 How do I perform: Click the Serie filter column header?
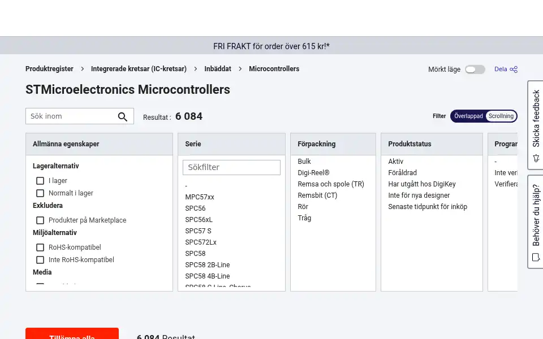(231, 144)
